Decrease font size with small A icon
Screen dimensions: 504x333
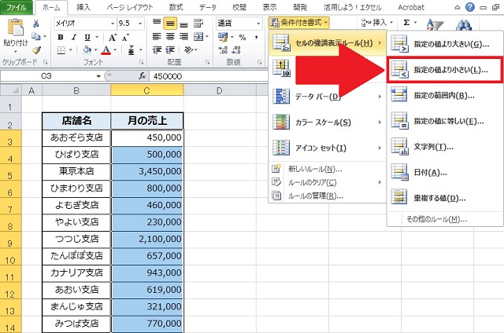pyautogui.click(x=126, y=38)
